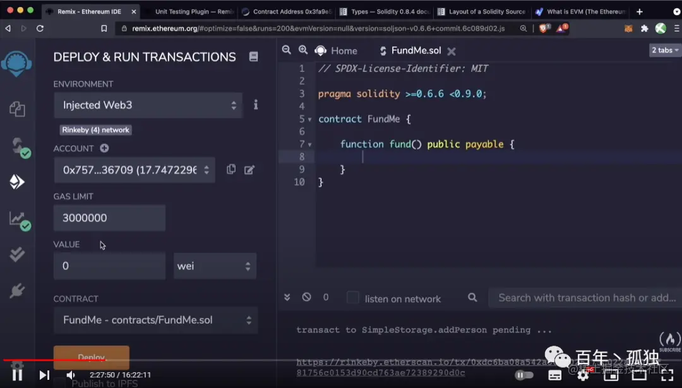Viewport: 682px width, 388px height.
Task: Toggle the terminal with double chevron icon
Action: 287,297
